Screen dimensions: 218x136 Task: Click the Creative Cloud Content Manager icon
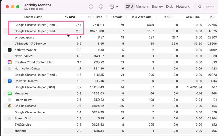pos(9,62)
